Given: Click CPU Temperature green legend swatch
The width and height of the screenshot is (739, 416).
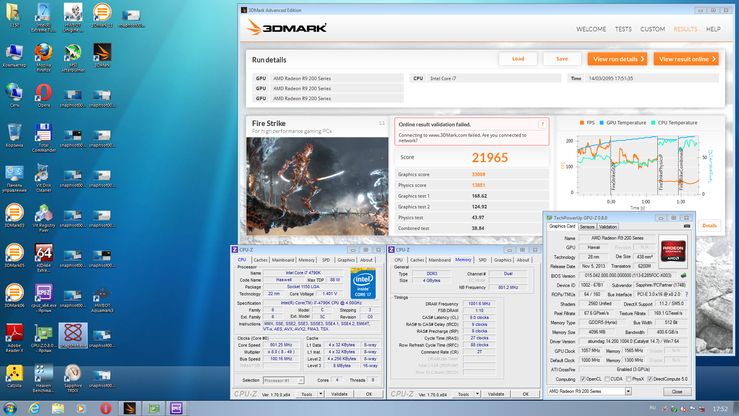Looking at the screenshot, I should [653, 123].
